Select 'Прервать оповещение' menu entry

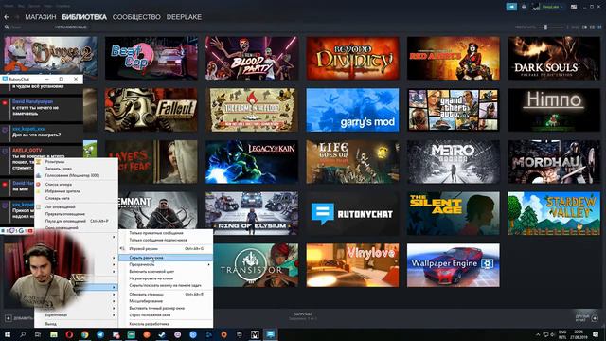pyautogui.click(x=76, y=214)
